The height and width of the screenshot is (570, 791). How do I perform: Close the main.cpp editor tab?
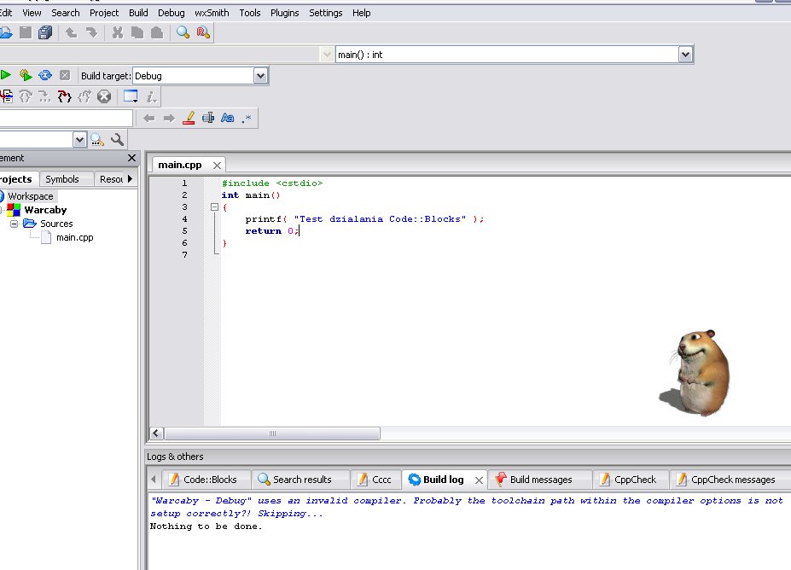click(217, 166)
